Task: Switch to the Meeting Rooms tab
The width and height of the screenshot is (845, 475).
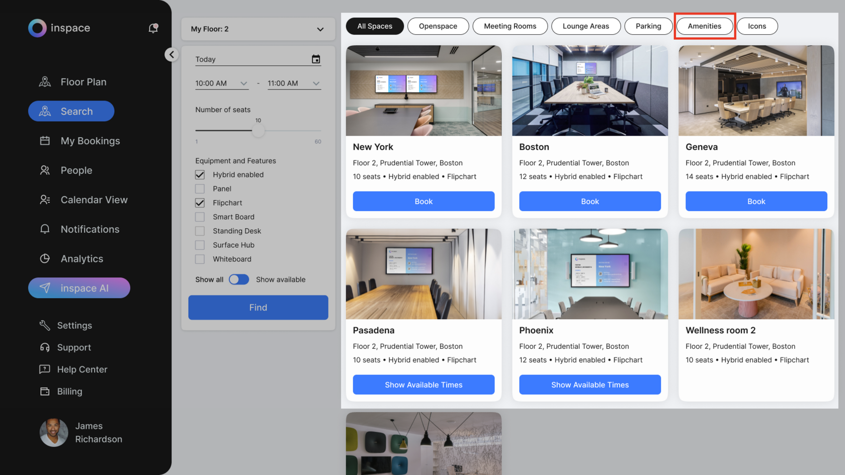Action: coord(510,26)
